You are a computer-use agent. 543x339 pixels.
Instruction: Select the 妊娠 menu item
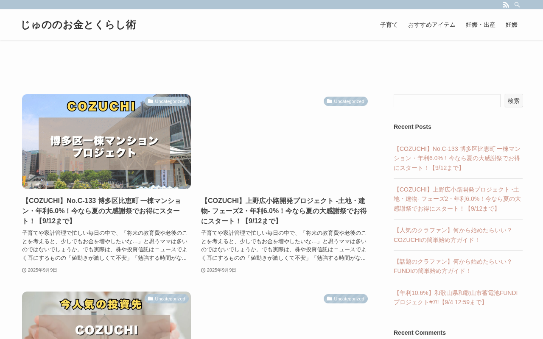(512, 25)
